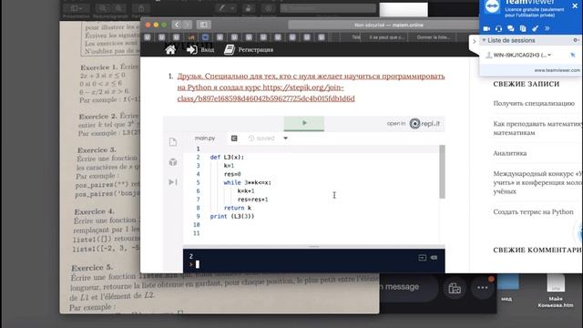Click the format code icon beside main.py
The image size is (583, 328).
pos(234,138)
